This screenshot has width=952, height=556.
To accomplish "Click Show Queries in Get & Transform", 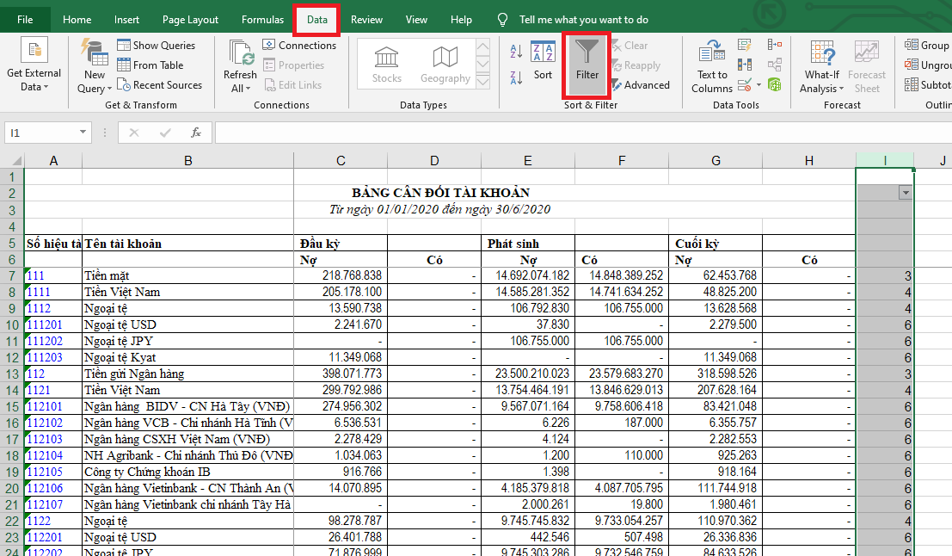I will point(156,45).
